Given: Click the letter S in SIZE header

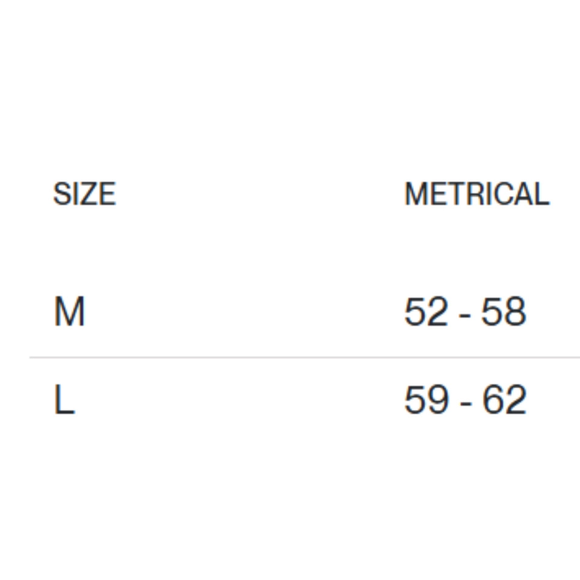Looking at the screenshot, I should [61, 194].
